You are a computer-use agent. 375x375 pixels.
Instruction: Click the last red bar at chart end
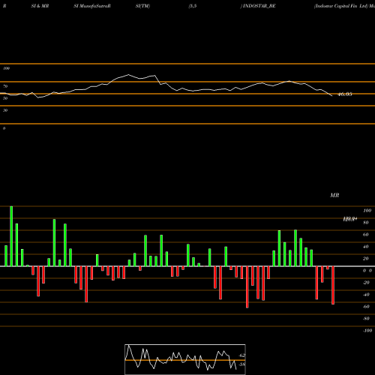pos(333,285)
